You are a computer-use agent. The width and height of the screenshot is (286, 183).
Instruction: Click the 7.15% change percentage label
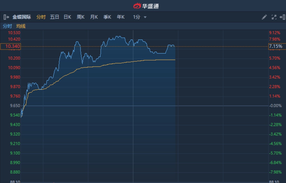tap(276, 46)
